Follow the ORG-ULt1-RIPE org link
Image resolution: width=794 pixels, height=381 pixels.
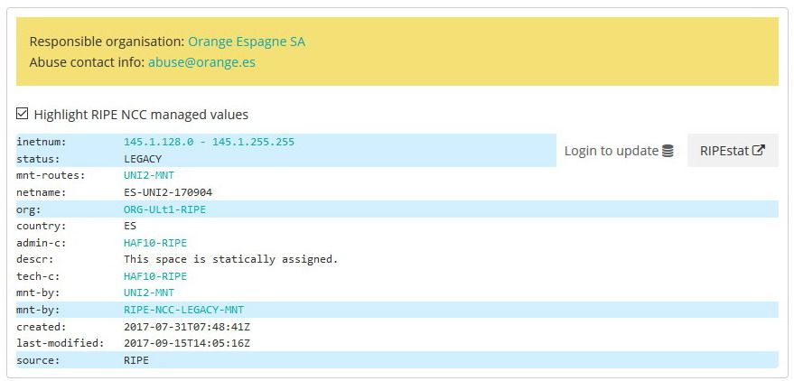click(164, 209)
